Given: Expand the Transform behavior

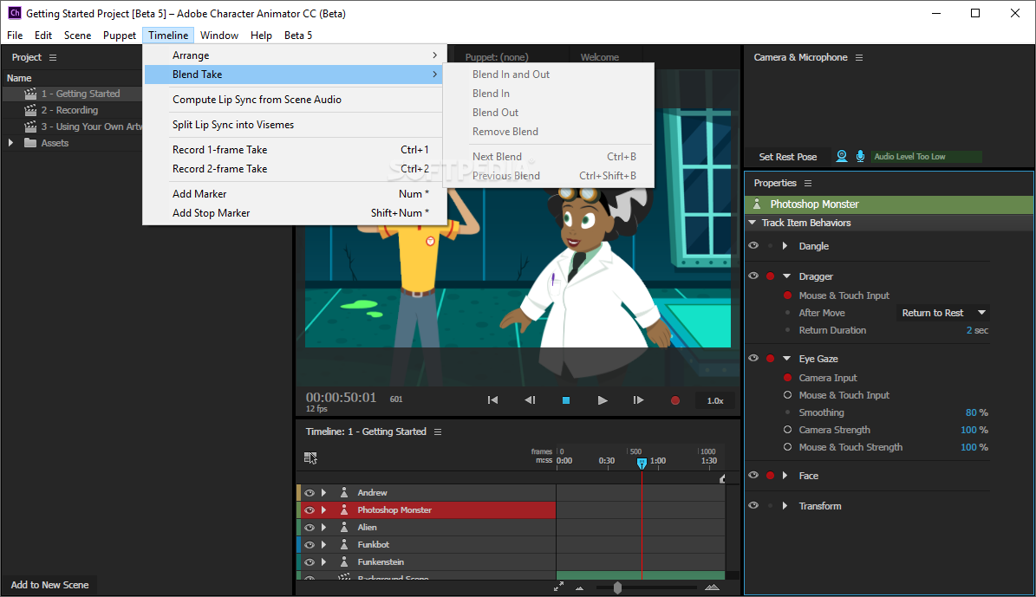Looking at the screenshot, I should [785, 506].
